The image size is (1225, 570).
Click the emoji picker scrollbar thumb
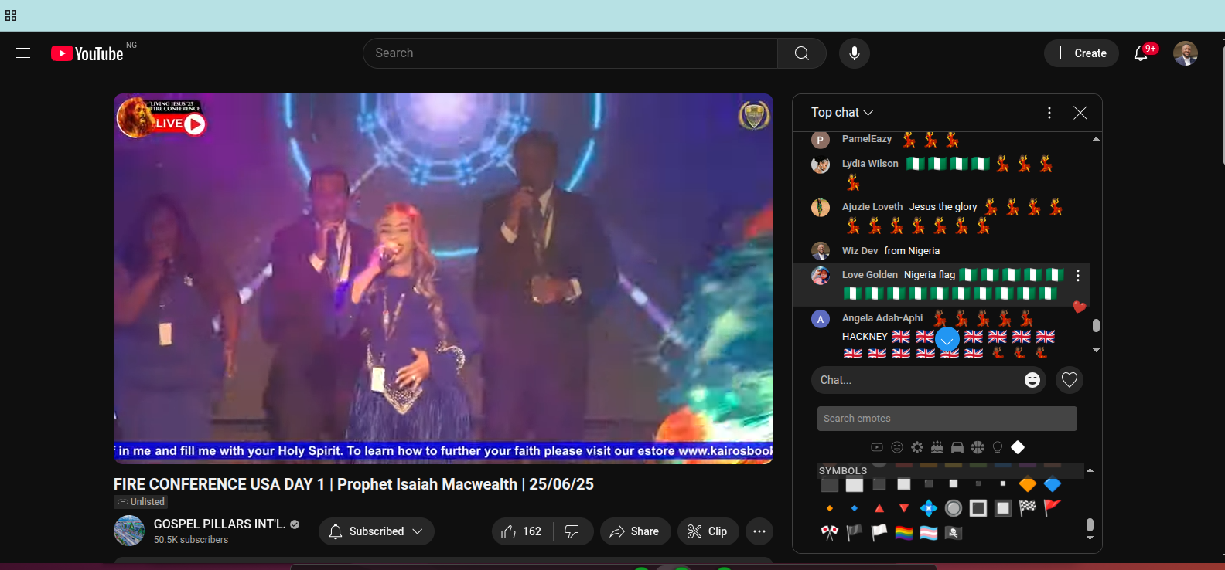(1090, 525)
